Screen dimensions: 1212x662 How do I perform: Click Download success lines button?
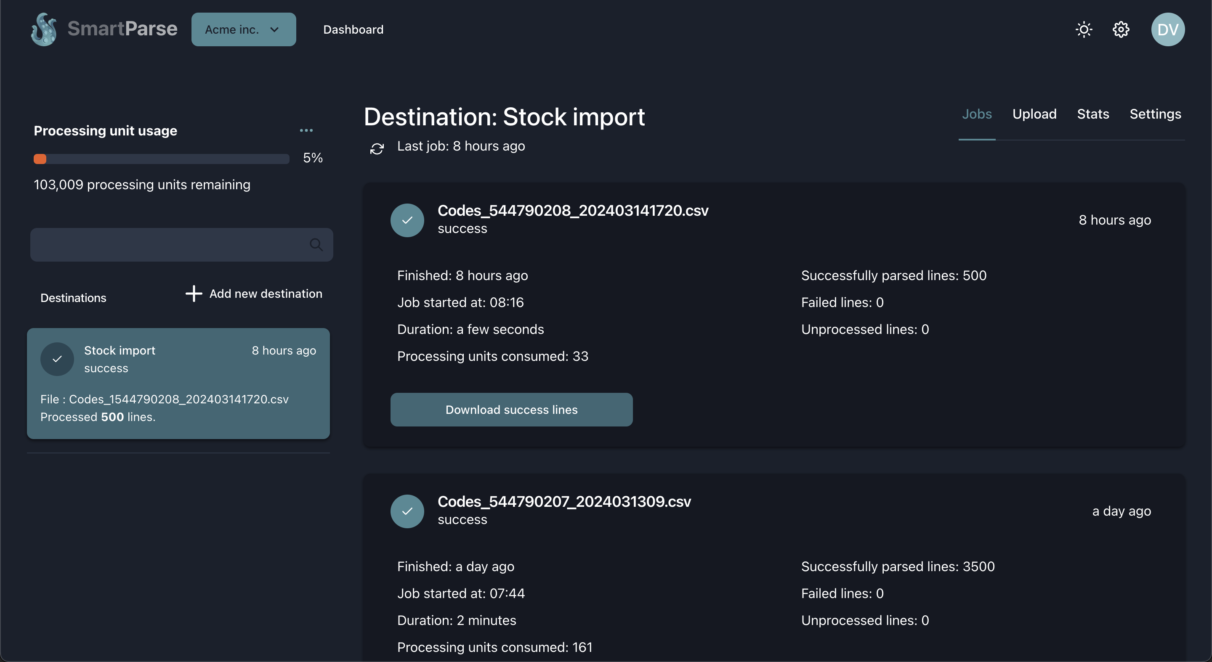(511, 410)
